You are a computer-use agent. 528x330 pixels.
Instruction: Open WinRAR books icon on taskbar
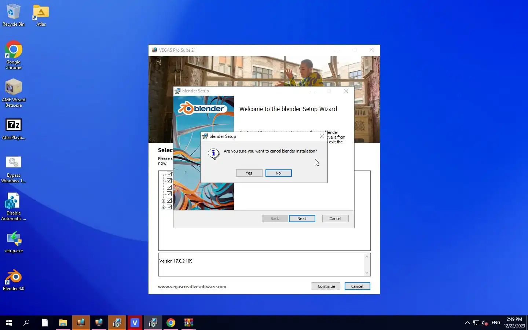click(x=189, y=323)
